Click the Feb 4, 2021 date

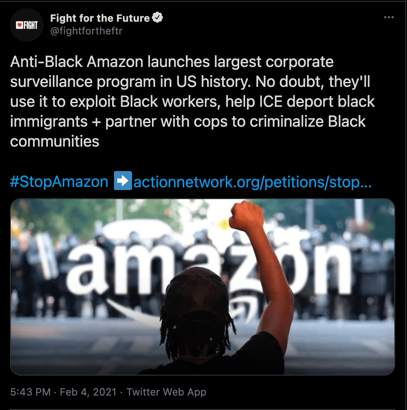tap(88, 392)
